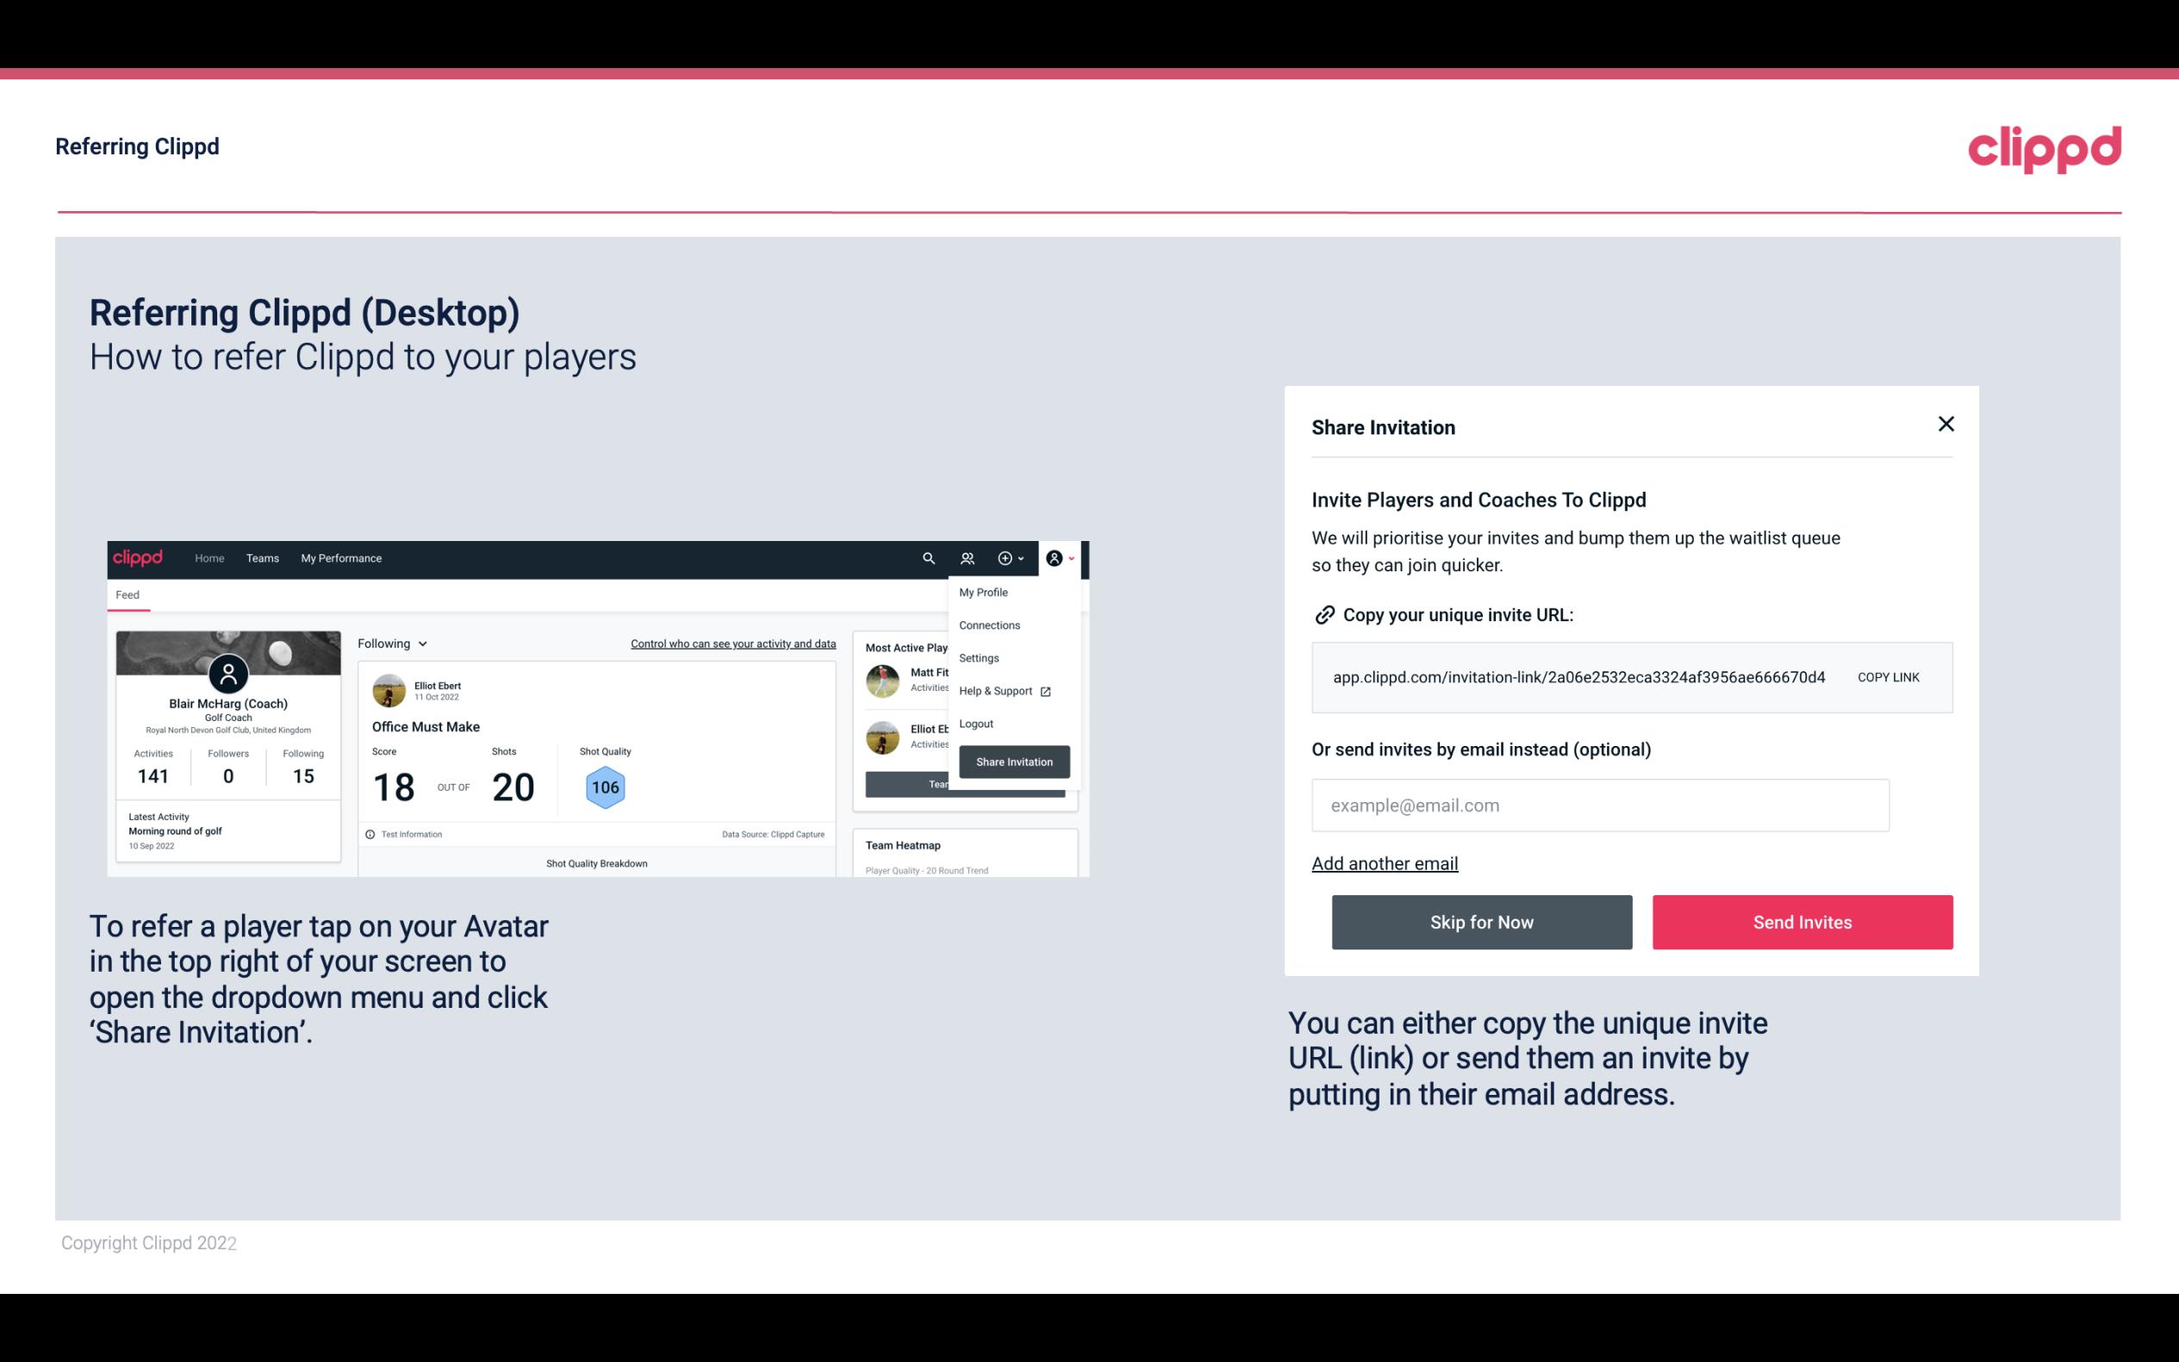Click the email input field in Share Invitation
This screenshot has width=2179, height=1362.
pos(1600,805)
